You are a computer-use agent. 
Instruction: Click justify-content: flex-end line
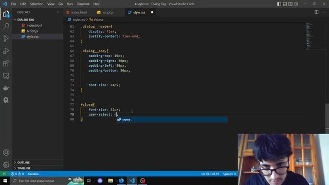tap(114, 36)
